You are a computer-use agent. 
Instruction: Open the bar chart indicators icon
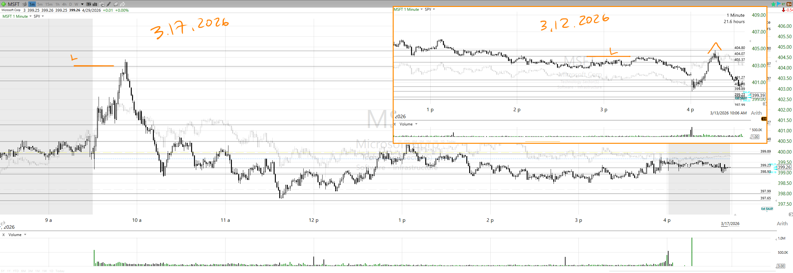95,4
